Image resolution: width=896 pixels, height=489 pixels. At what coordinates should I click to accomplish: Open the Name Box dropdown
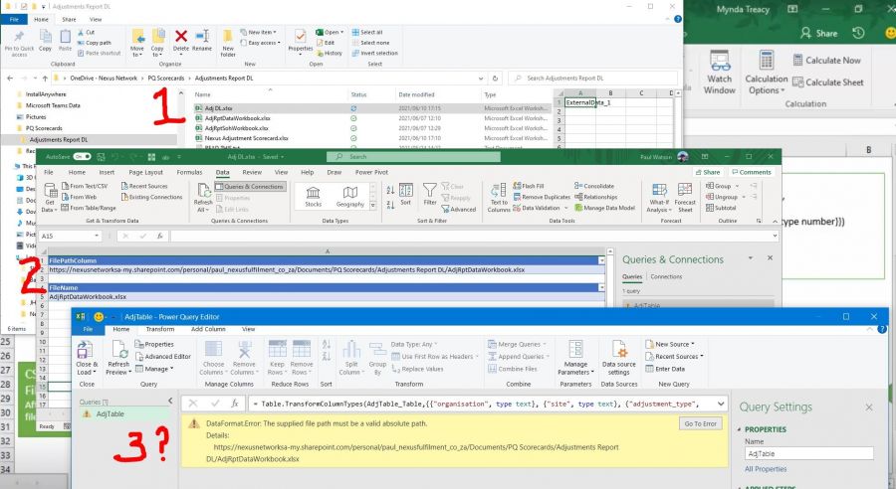pyautogui.click(x=96, y=236)
